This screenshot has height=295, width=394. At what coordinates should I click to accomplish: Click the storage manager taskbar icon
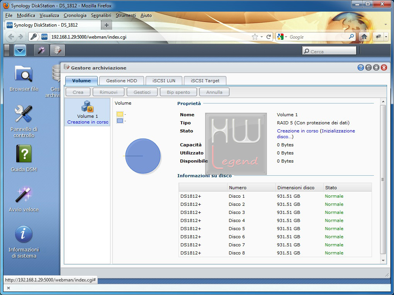[58, 50]
